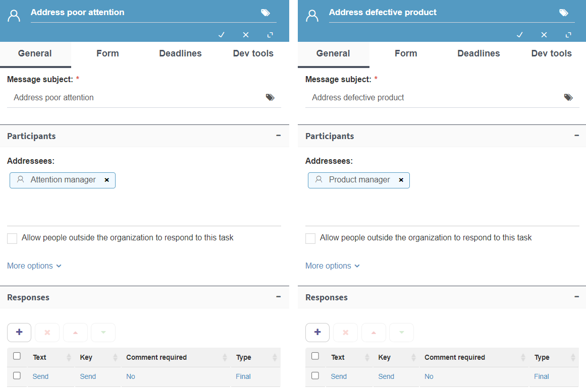Open Dev tools tab in Address defective product
586x391 pixels.
point(551,53)
